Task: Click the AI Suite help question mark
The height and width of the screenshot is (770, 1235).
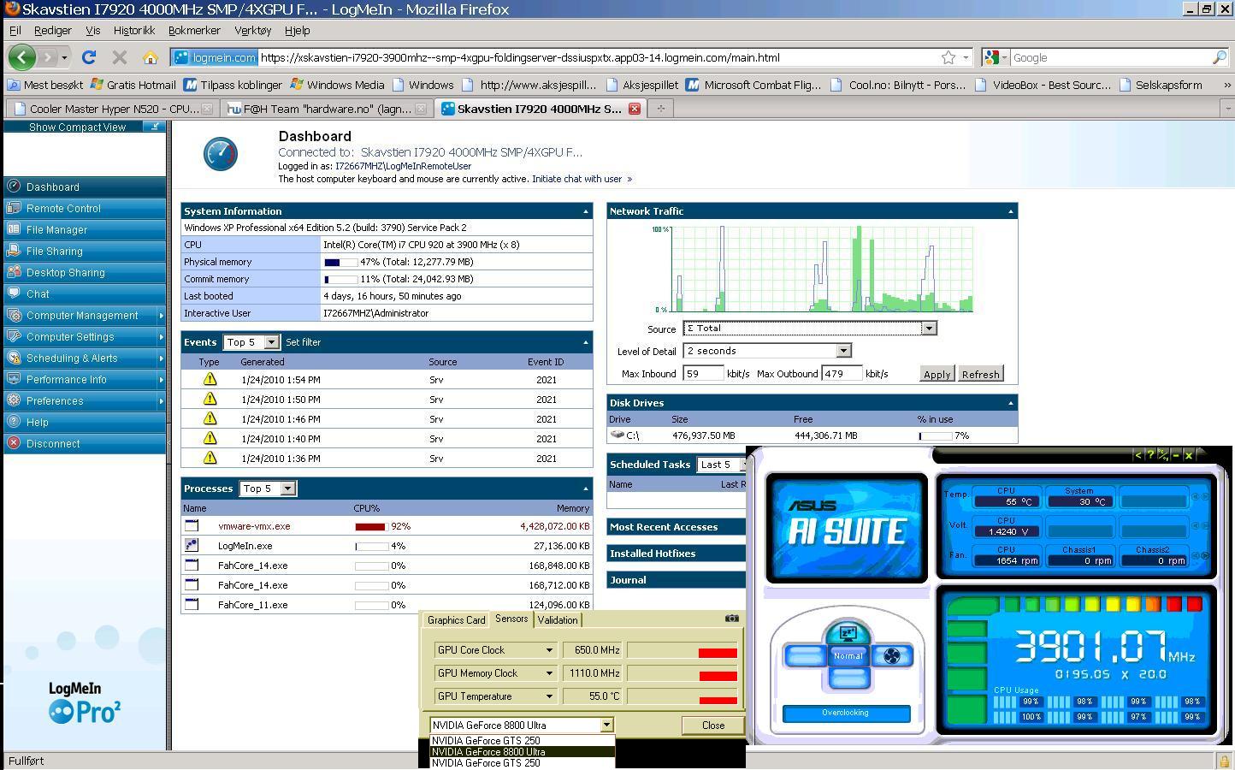Action: (1150, 455)
